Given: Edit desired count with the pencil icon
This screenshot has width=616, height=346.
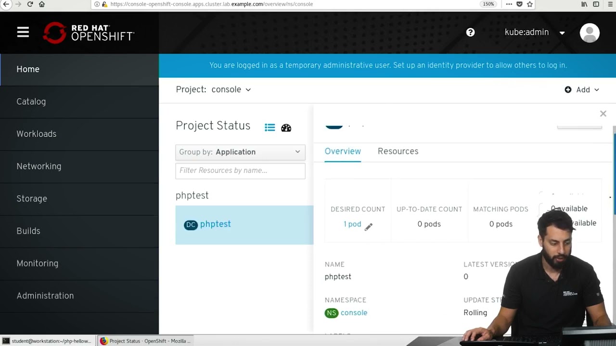Looking at the screenshot, I should click(x=369, y=227).
